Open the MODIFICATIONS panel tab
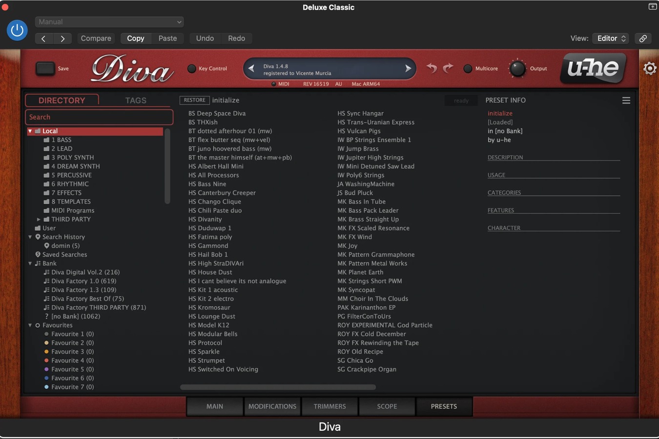 tap(272, 406)
